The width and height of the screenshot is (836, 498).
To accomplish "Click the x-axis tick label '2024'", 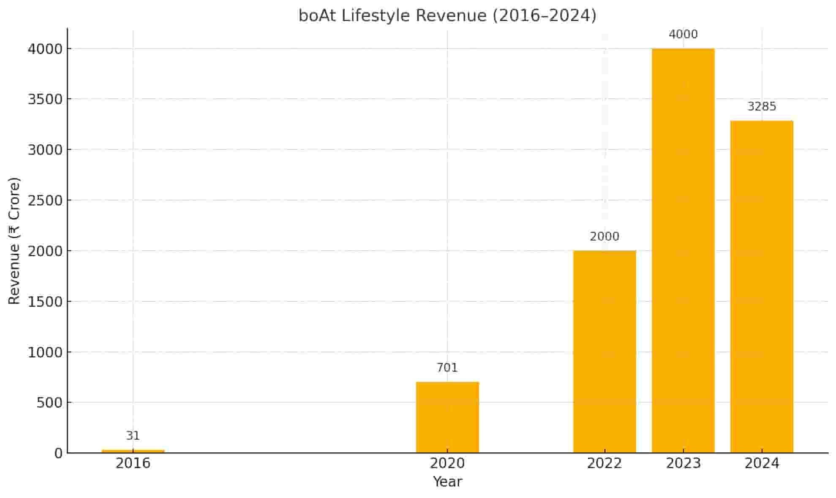I will (x=762, y=463).
